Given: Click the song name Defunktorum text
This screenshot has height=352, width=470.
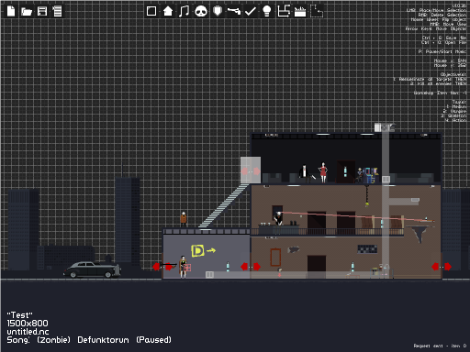Looking at the screenshot, I should [x=103, y=340].
